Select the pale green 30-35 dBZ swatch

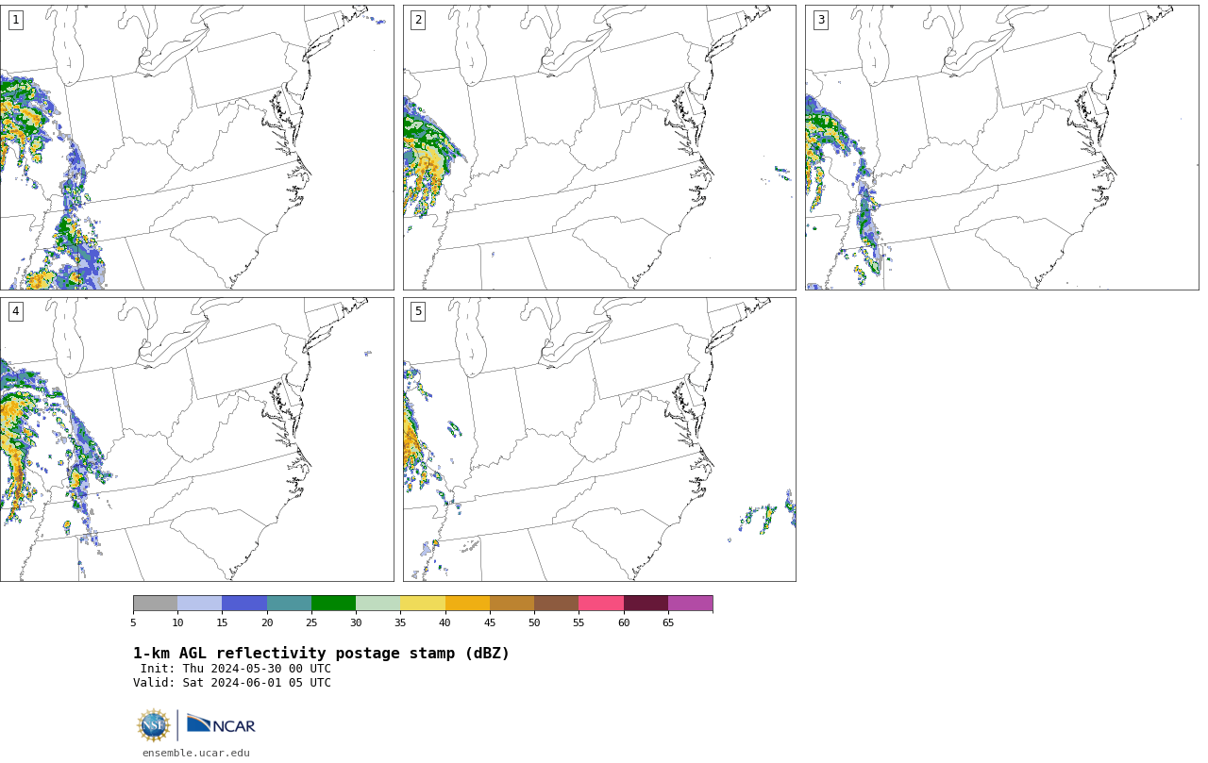378,604
